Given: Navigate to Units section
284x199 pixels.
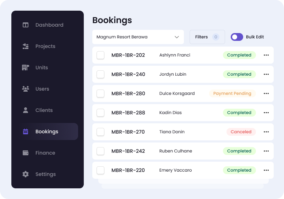Looking at the screenshot, I should tap(42, 68).
